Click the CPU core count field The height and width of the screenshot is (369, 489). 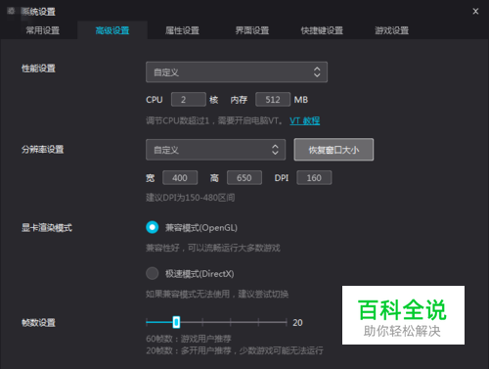[x=189, y=100]
